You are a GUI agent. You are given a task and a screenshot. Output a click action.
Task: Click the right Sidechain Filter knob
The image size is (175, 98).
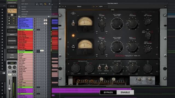(89, 68)
